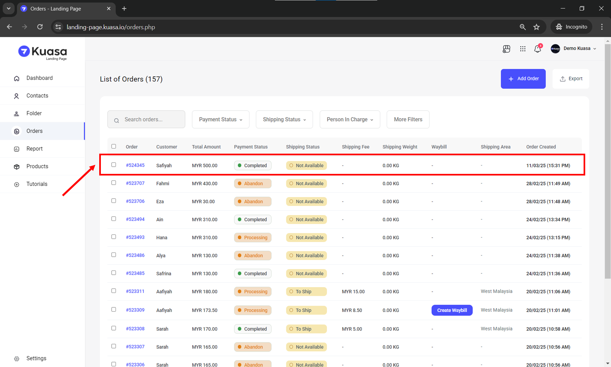Check the box for order #523494
This screenshot has width=611, height=367.
(x=114, y=219)
